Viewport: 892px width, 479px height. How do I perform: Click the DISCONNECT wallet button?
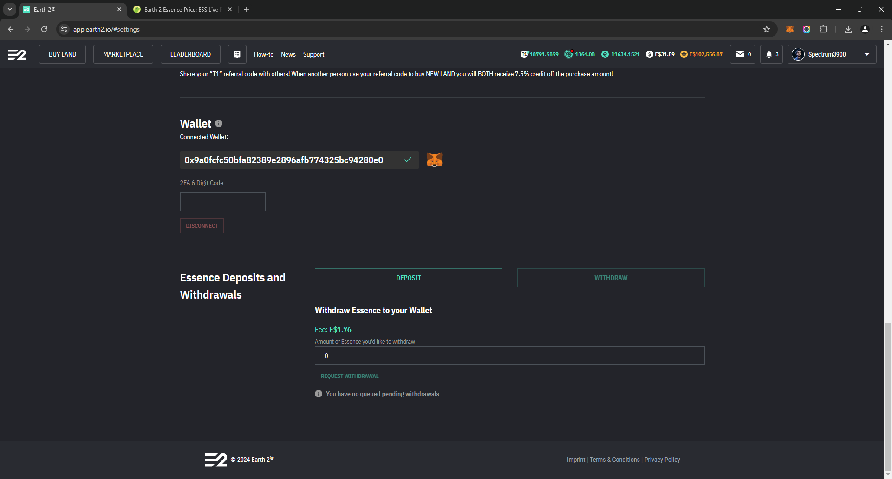pyautogui.click(x=202, y=226)
